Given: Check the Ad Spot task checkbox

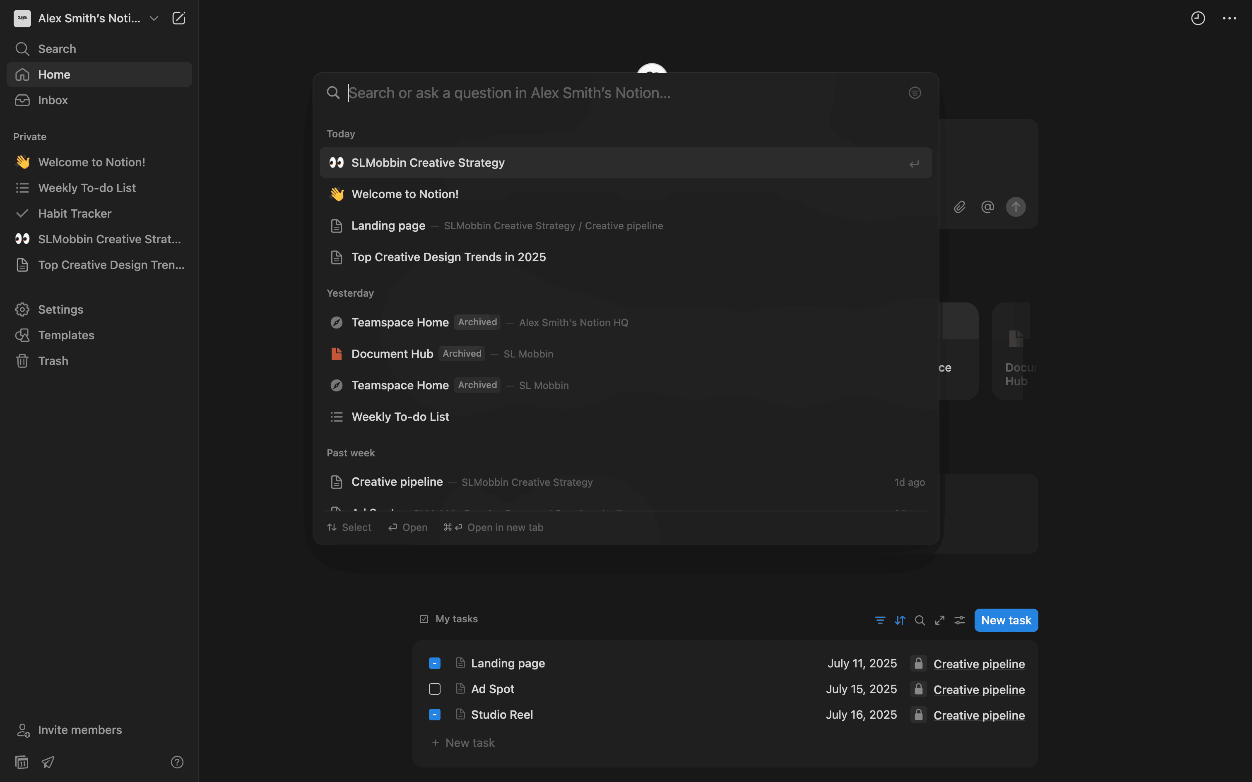Looking at the screenshot, I should 435,689.
